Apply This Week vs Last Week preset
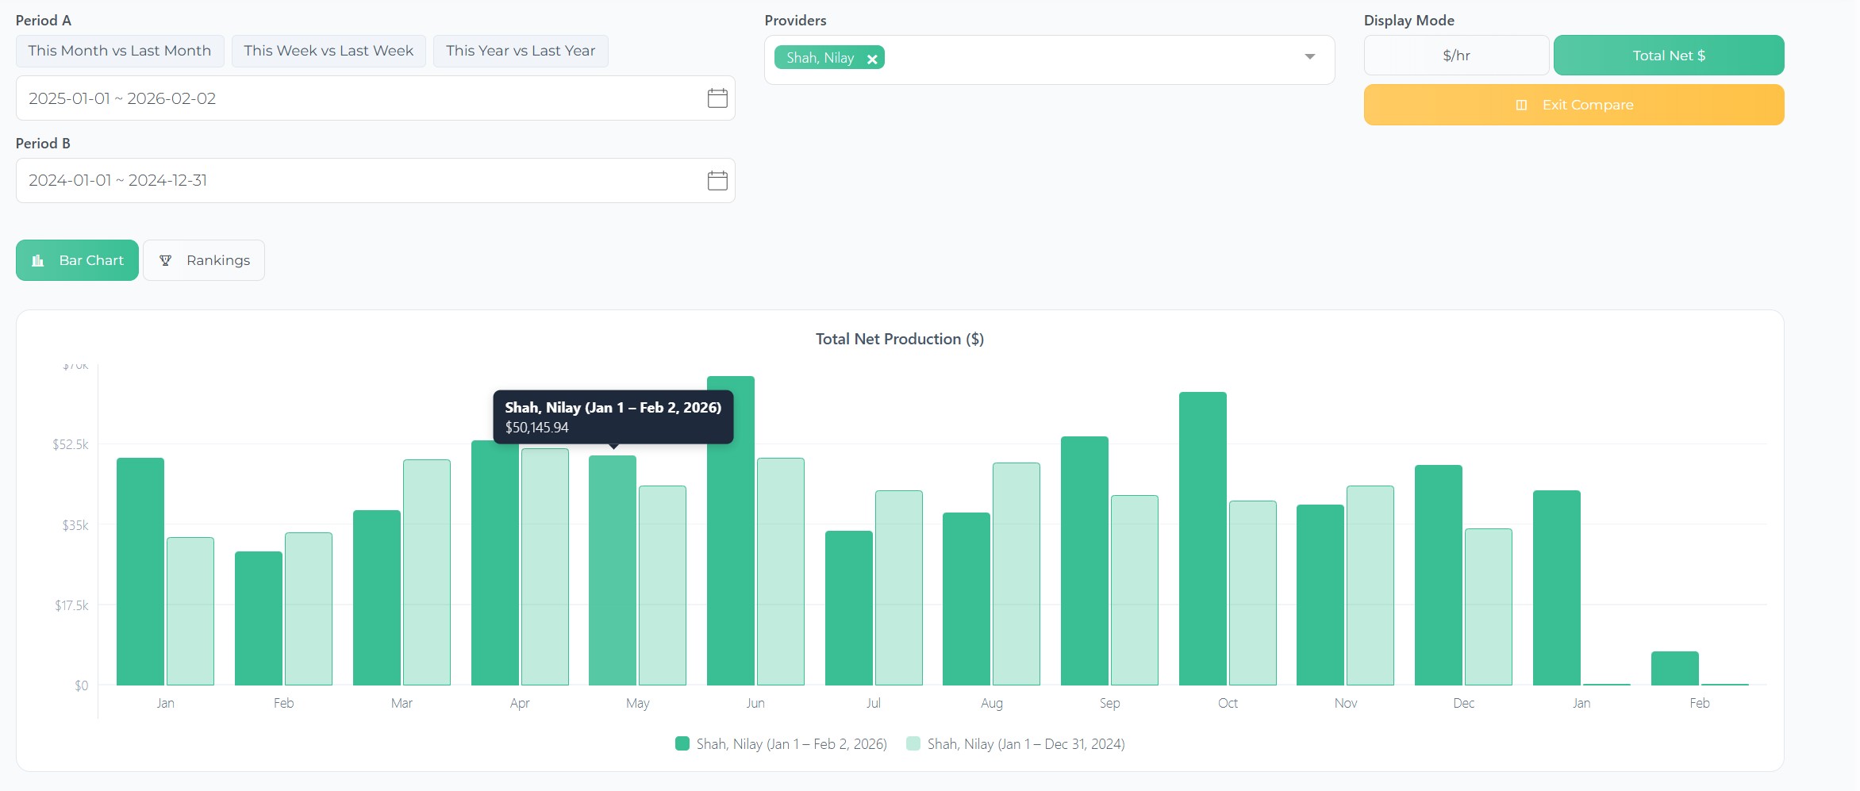This screenshot has width=1860, height=791. click(x=329, y=52)
